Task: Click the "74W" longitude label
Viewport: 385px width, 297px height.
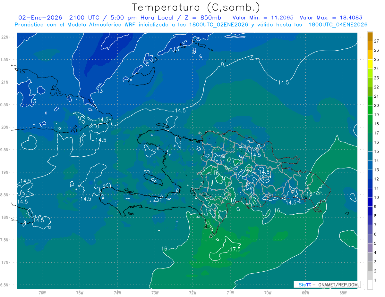Action: pyautogui.click(x=117, y=293)
